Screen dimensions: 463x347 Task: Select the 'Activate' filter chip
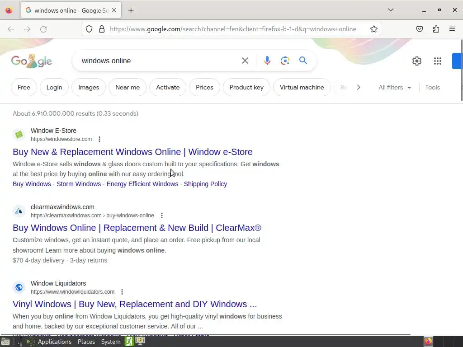[168, 87]
